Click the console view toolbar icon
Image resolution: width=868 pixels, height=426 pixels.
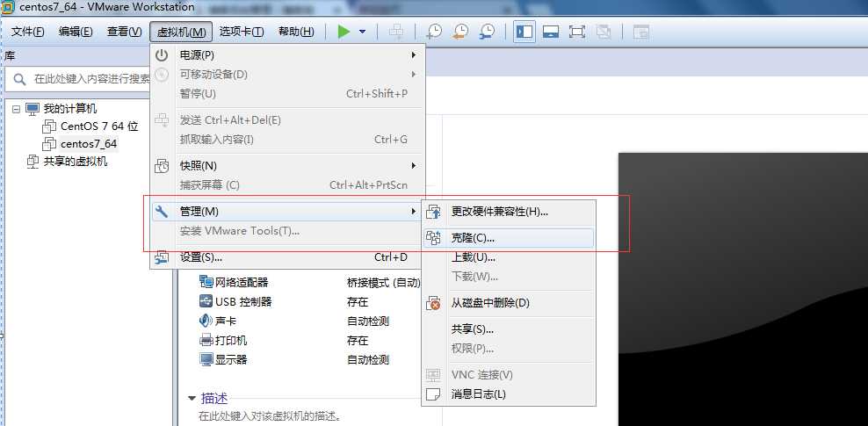[641, 32]
